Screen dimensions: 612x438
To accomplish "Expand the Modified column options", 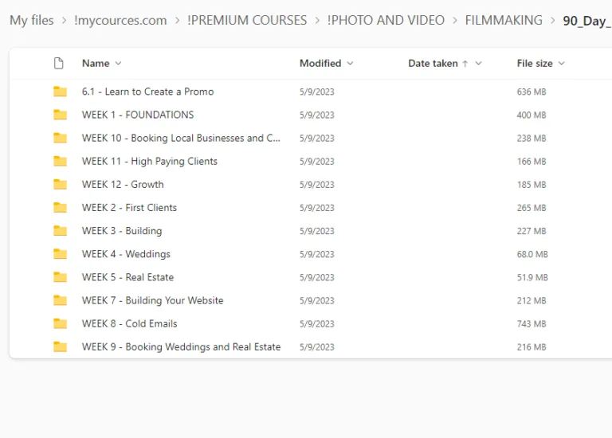I will 350,63.
